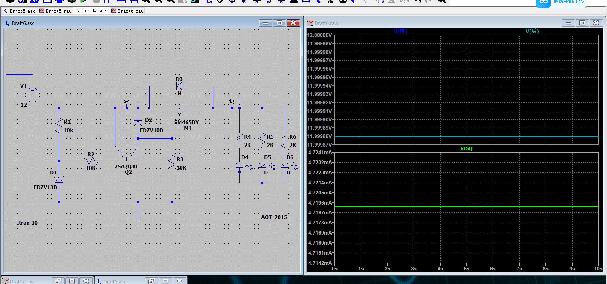Click the 拖拽至此上传 upload button

click(x=562, y=2)
